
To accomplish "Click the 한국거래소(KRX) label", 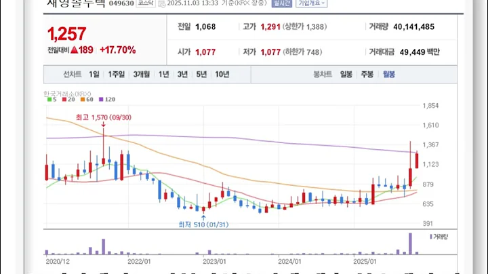I will [x=67, y=94].
